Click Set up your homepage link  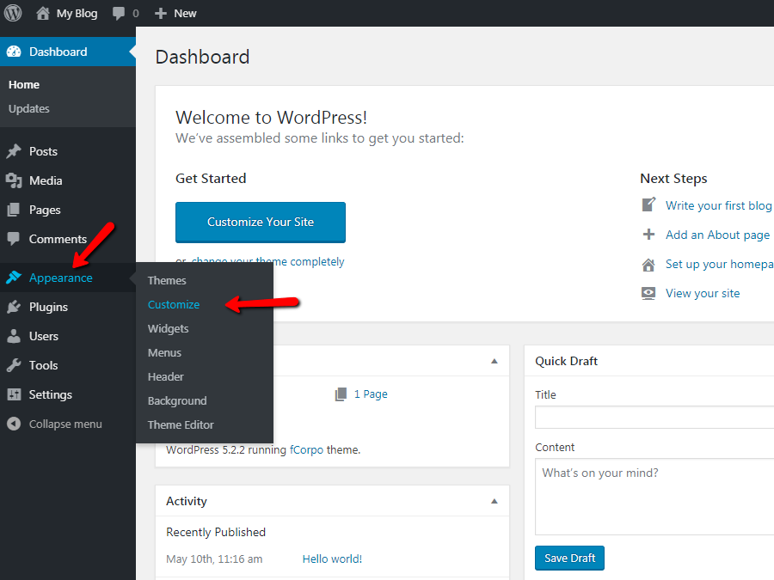[x=719, y=265]
